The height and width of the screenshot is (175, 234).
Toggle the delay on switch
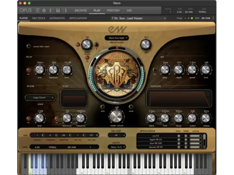tap(28, 70)
